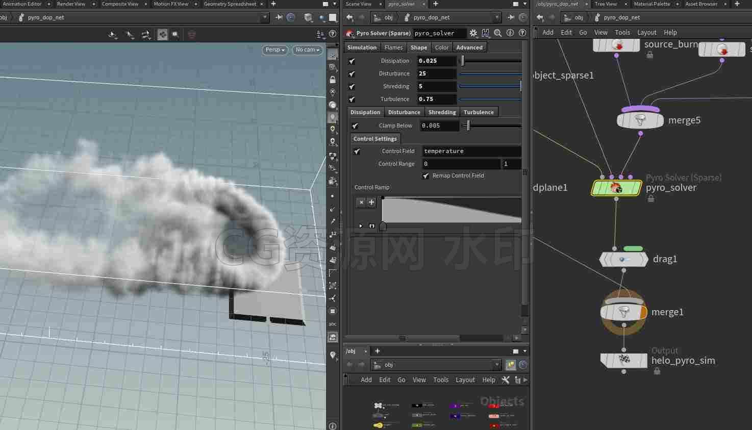Open the Geometry Spreadsheet tab
The image size is (752, 430).
[230, 4]
